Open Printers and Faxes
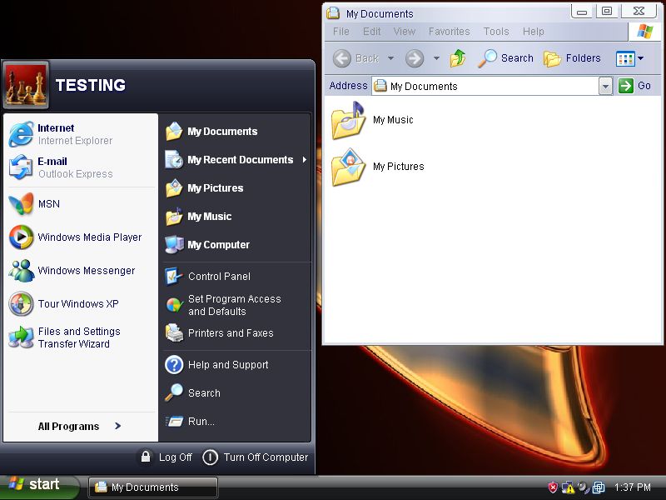The image size is (666, 500). click(x=236, y=332)
